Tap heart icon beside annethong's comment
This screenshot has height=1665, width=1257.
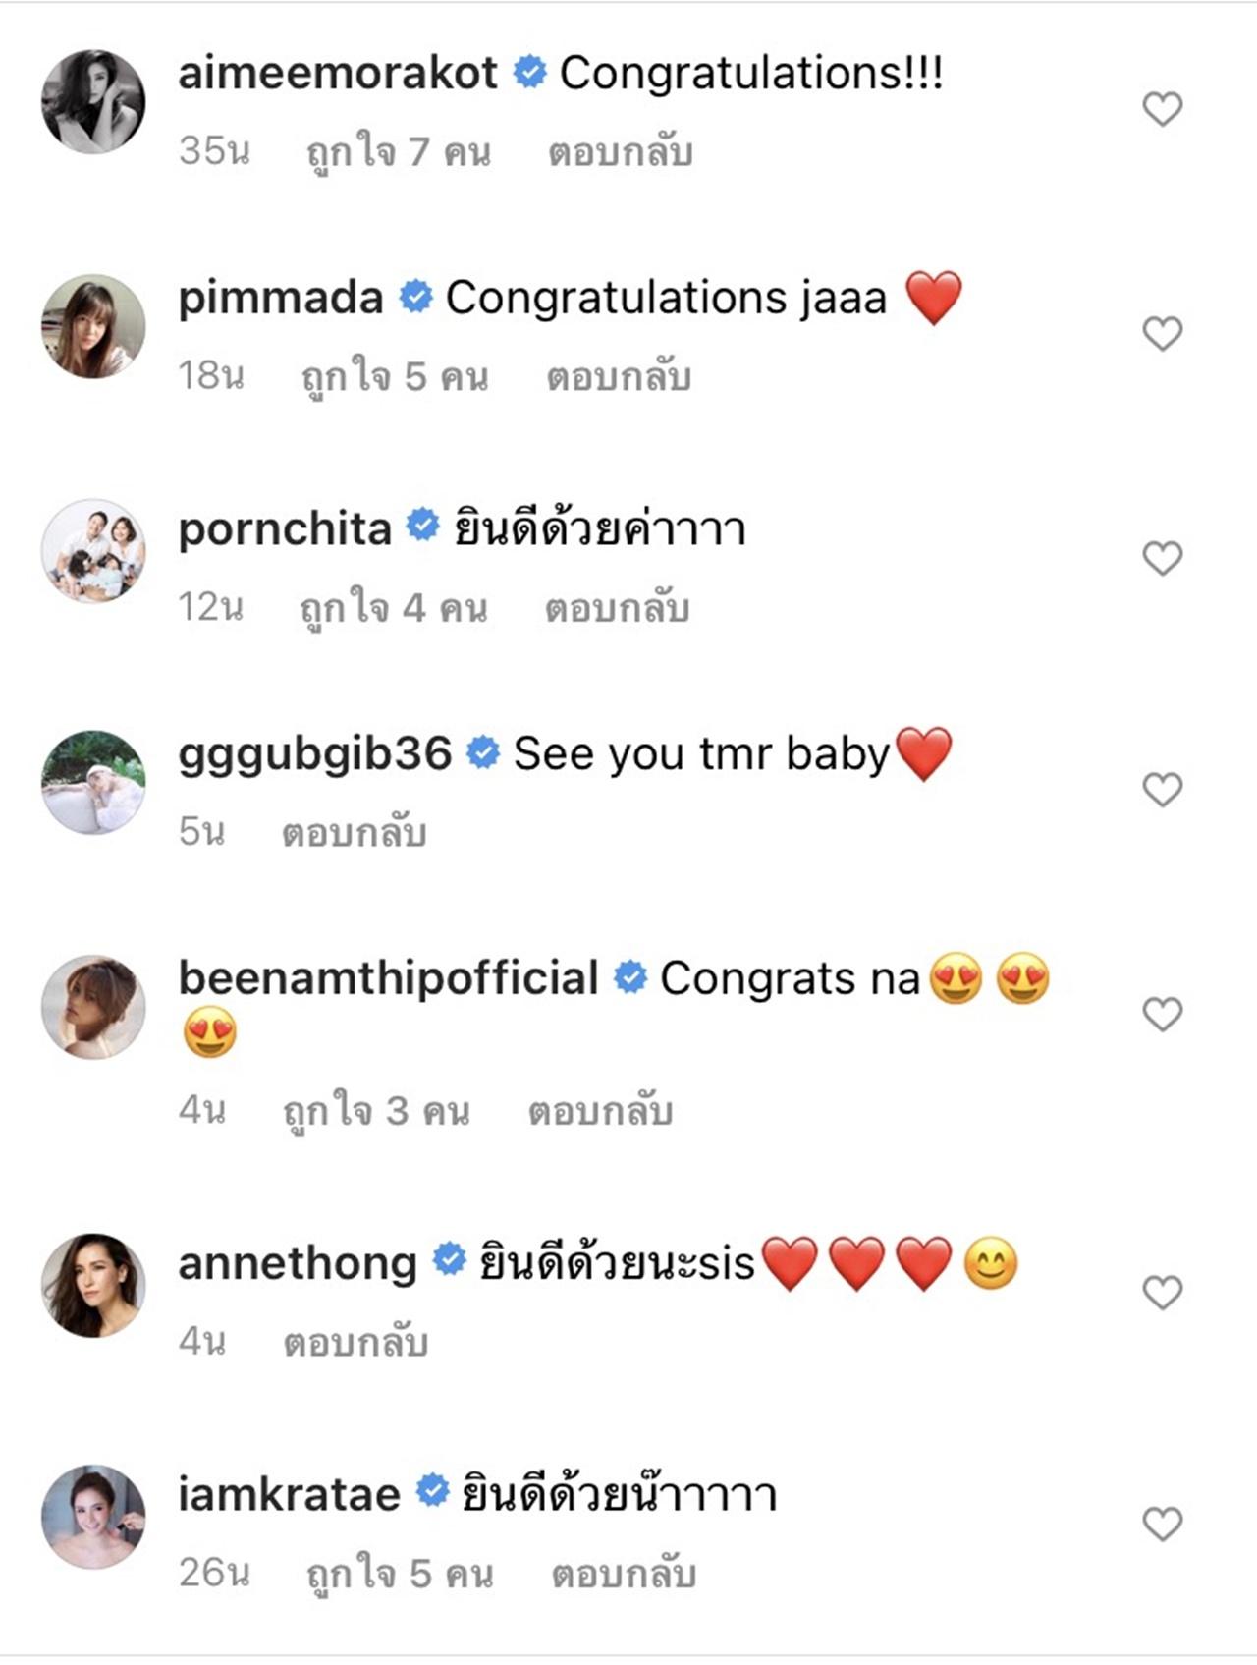(x=1162, y=1293)
